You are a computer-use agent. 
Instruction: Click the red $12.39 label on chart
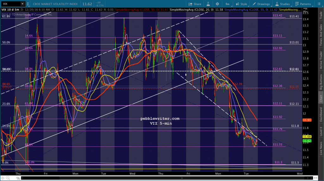(x=237, y=84)
